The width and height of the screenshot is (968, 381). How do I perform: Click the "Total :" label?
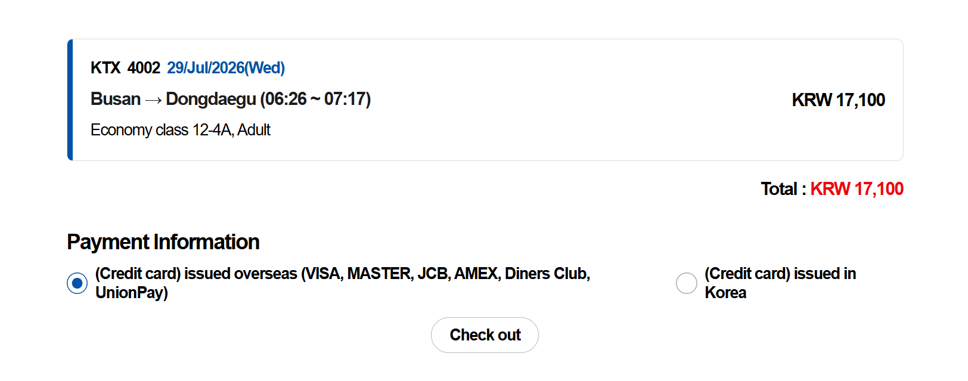tap(783, 189)
